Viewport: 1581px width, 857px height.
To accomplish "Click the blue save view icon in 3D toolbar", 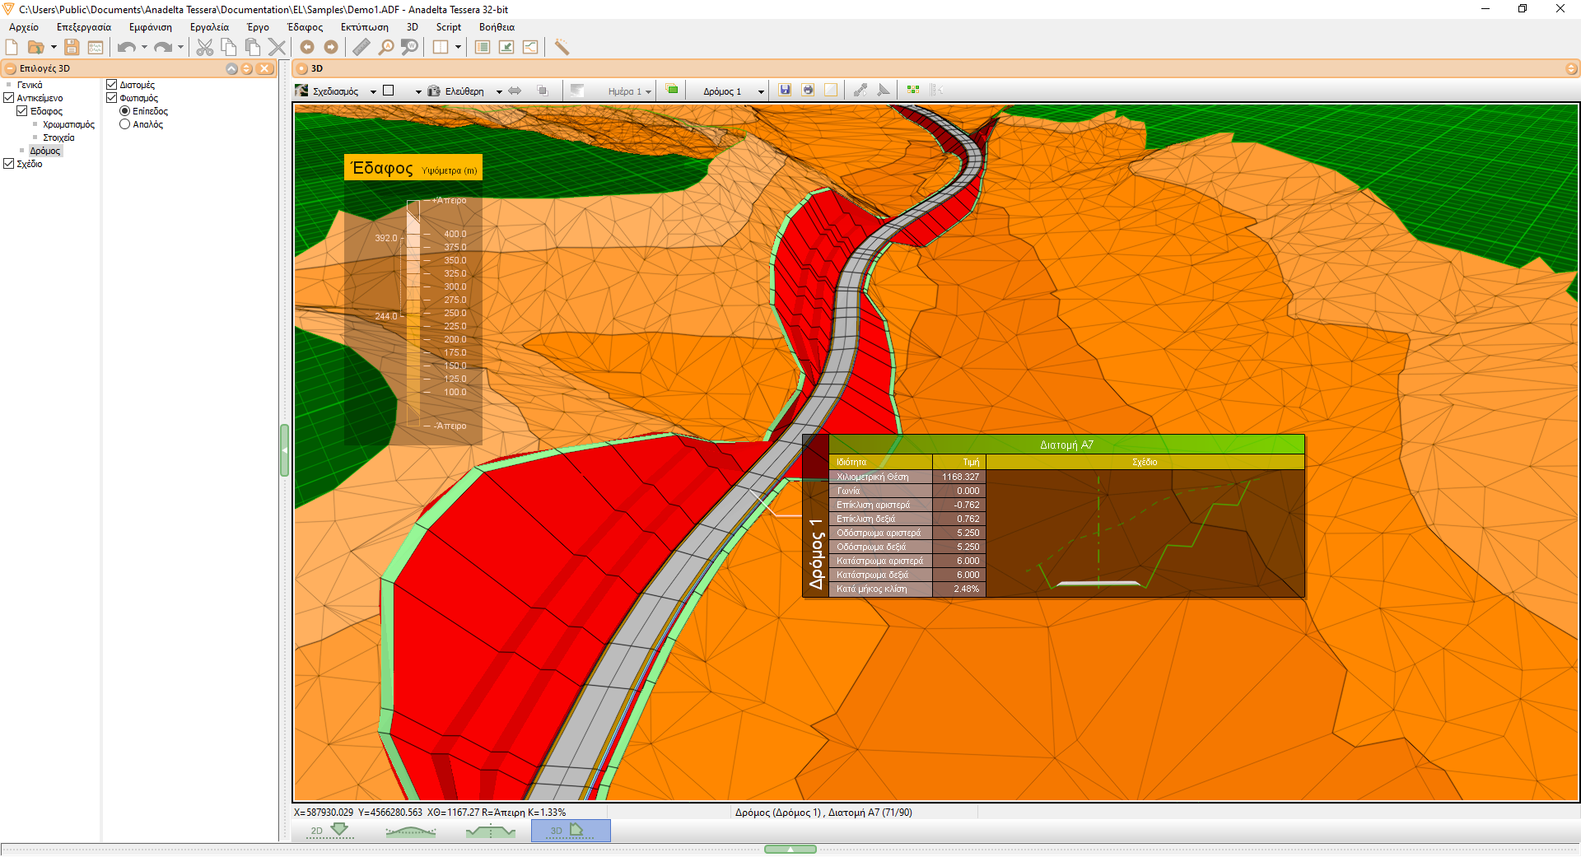I will (785, 90).
